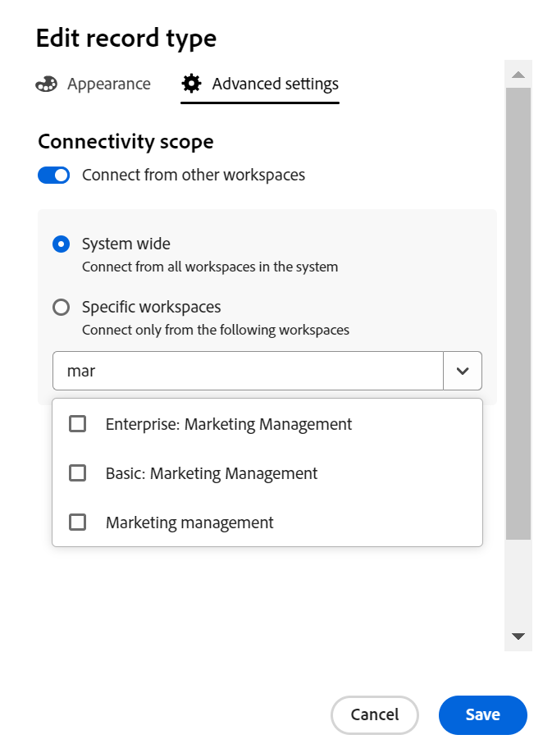Click the workspace search input containing 'mar'
This screenshot has width=552, height=753.
[x=246, y=371]
